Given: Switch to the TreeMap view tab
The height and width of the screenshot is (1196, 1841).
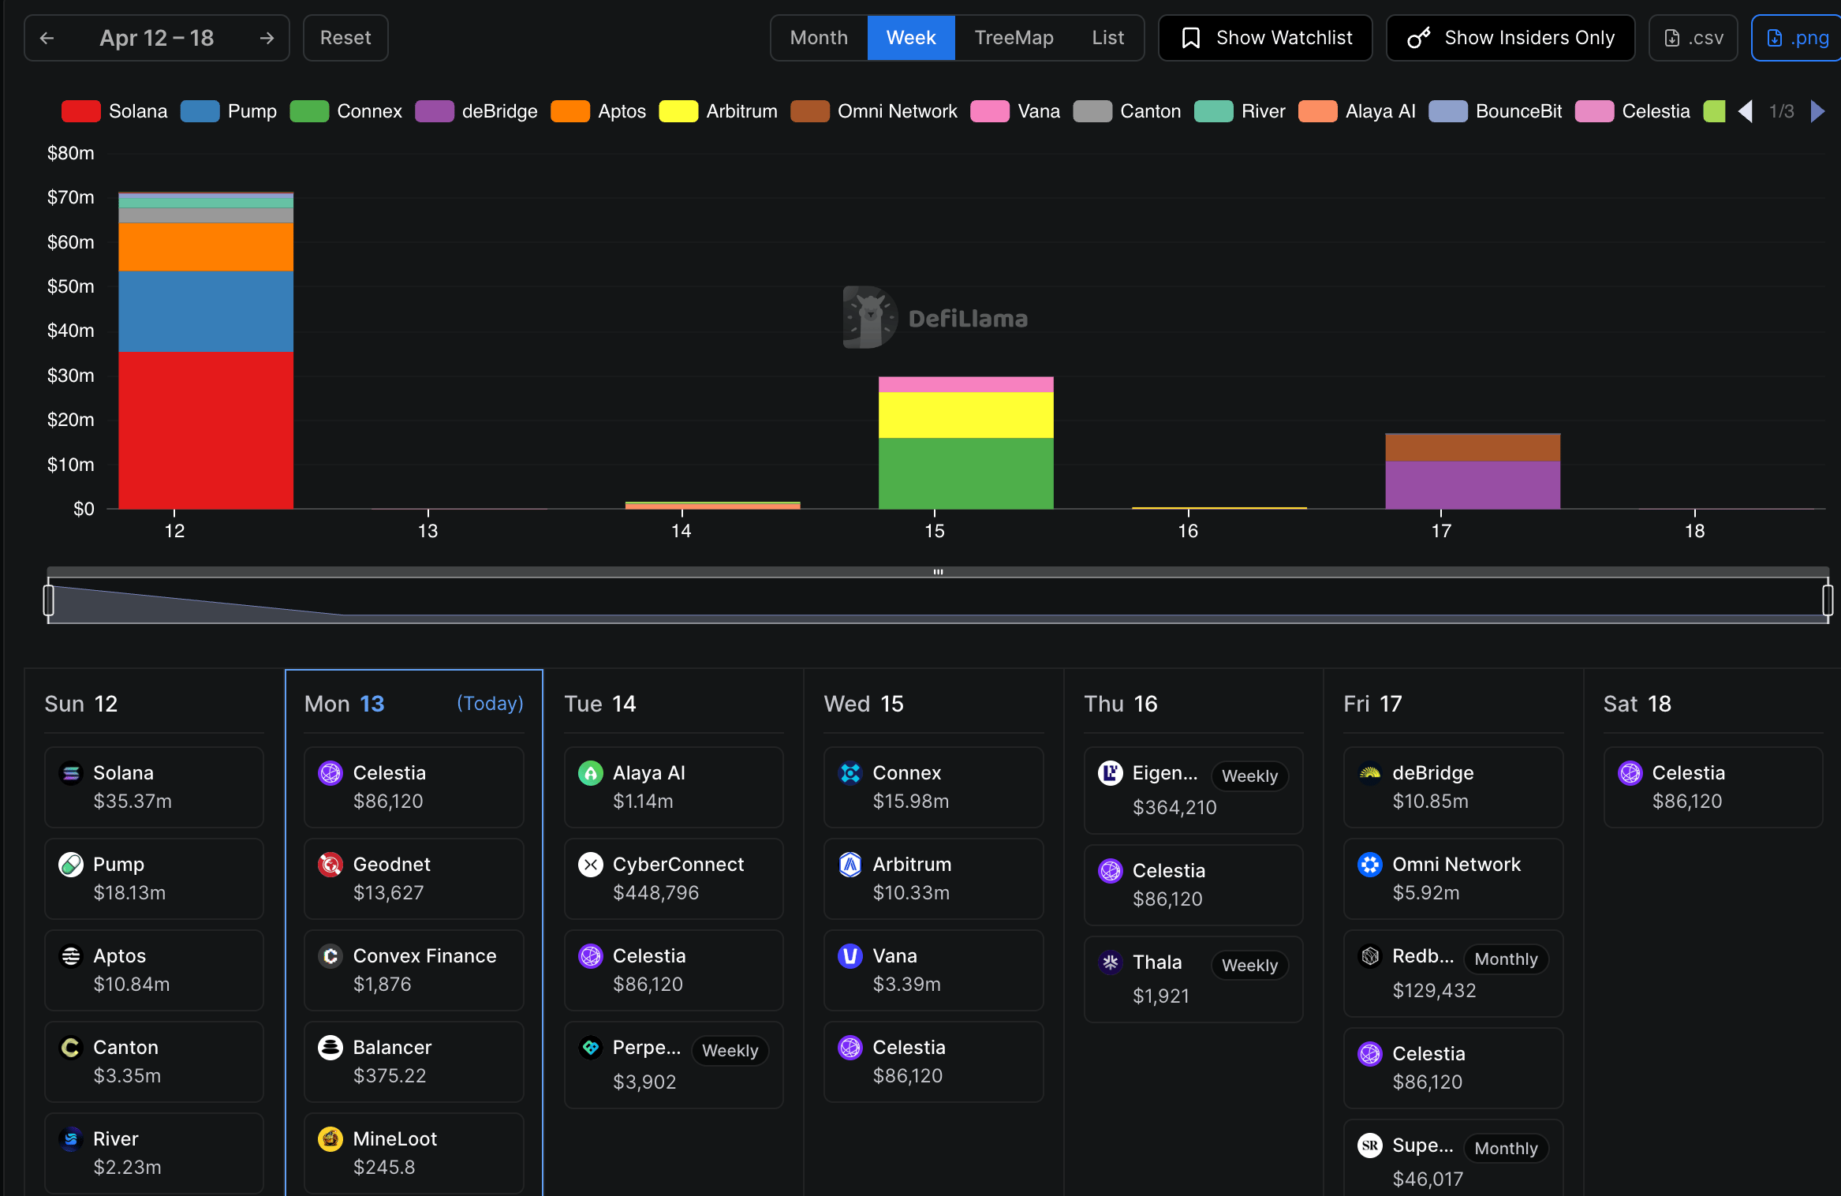Looking at the screenshot, I should 1014,38.
